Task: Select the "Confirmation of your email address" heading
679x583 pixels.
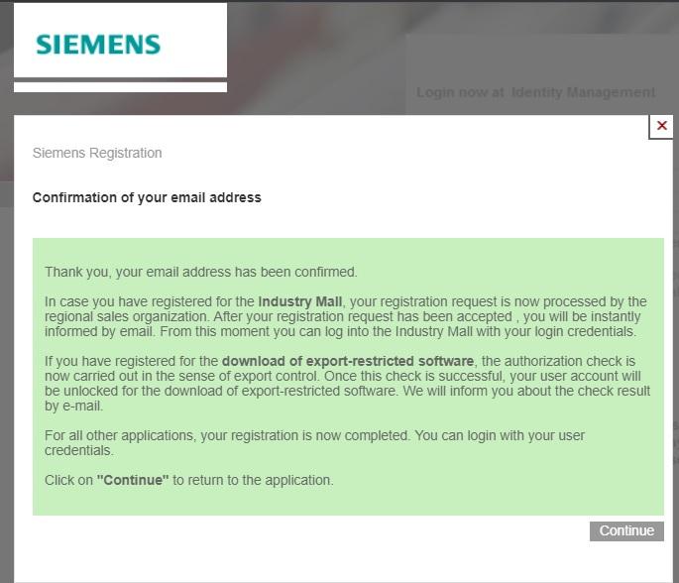Action: tap(147, 197)
